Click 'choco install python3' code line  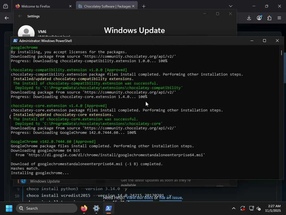77,189
